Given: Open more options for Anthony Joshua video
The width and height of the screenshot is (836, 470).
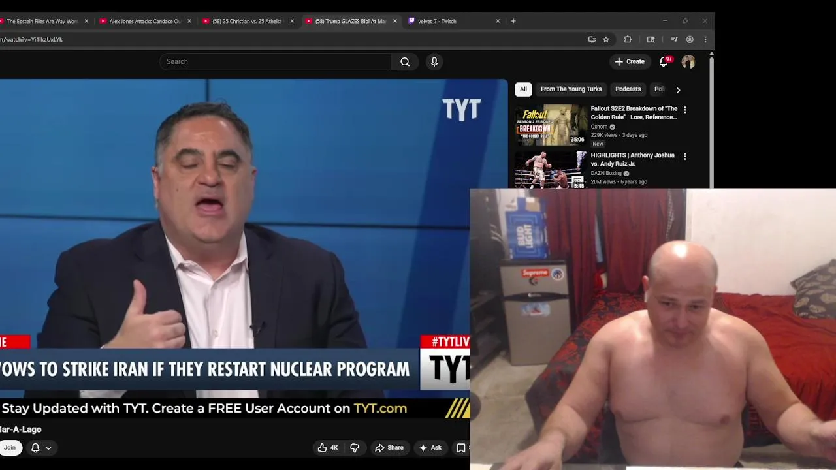Looking at the screenshot, I should [x=684, y=157].
